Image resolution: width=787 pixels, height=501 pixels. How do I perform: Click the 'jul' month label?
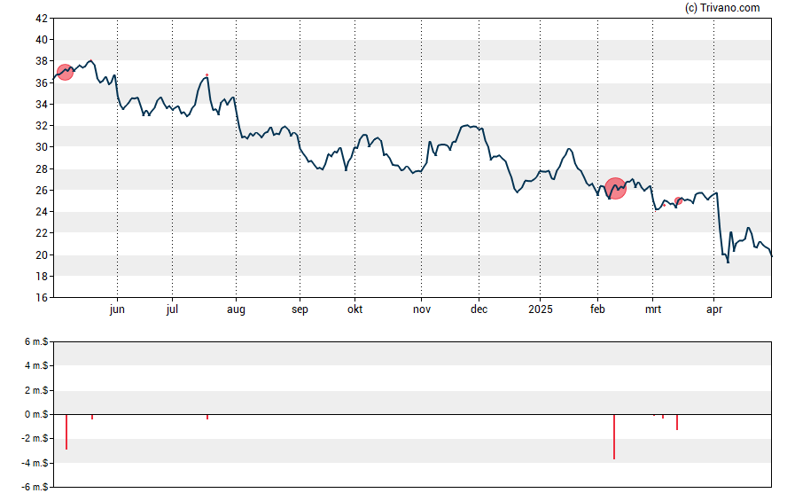click(x=172, y=309)
